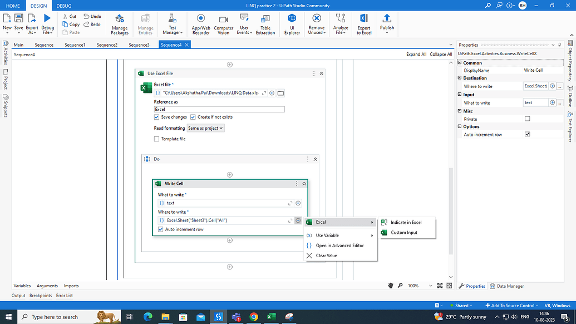Open the Read formatting dropdown
The height and width of the screenshot is (324, 576).
pyautogui.click(x=207, y=127)
